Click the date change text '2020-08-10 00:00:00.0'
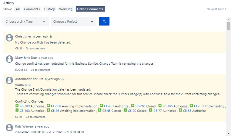Viewport: 234px width, 138px height. click(x=31, y=132)
